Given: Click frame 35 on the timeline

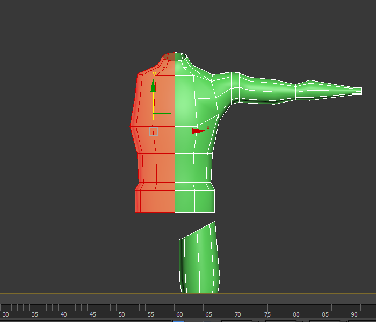Looking at the screenshot, I should [x=34, y=314].
